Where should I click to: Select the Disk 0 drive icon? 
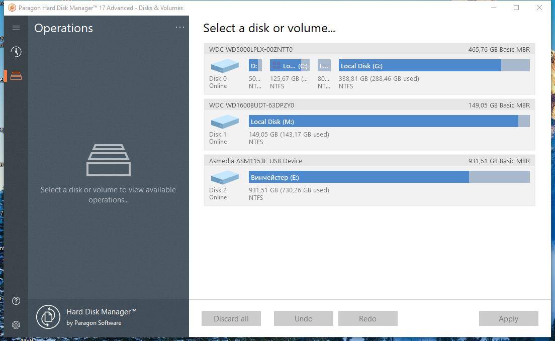tap(225, 66)
